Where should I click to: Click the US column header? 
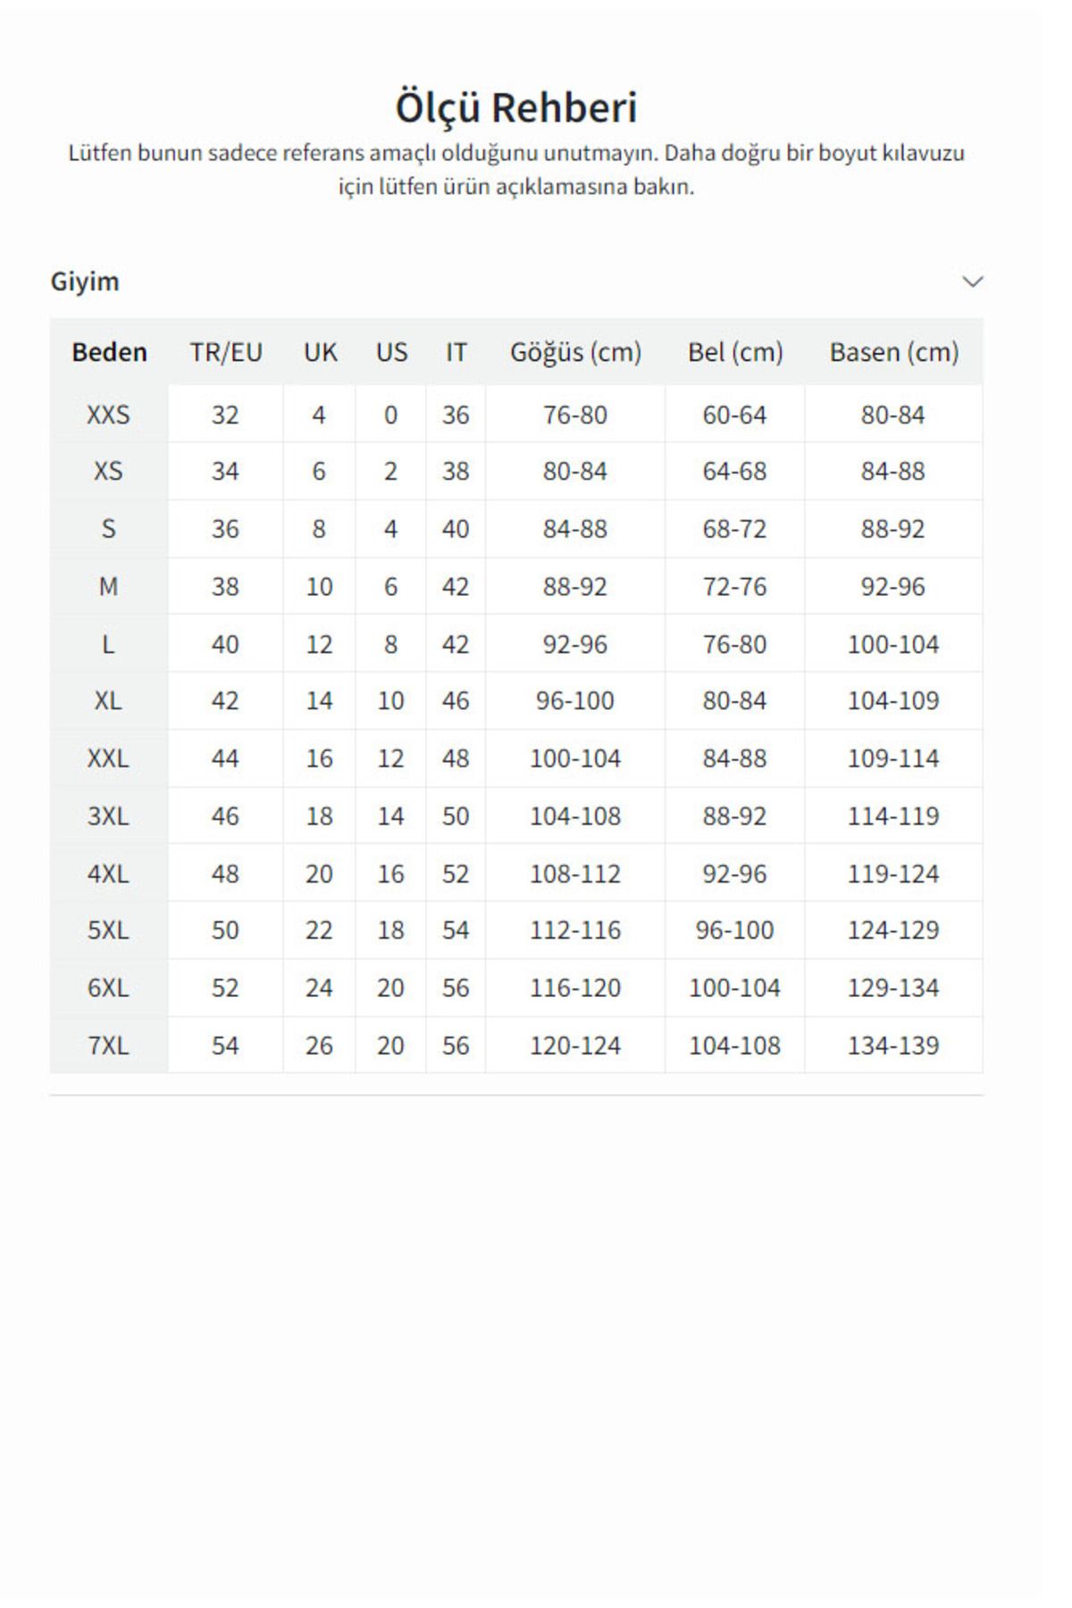pos(391,352)
